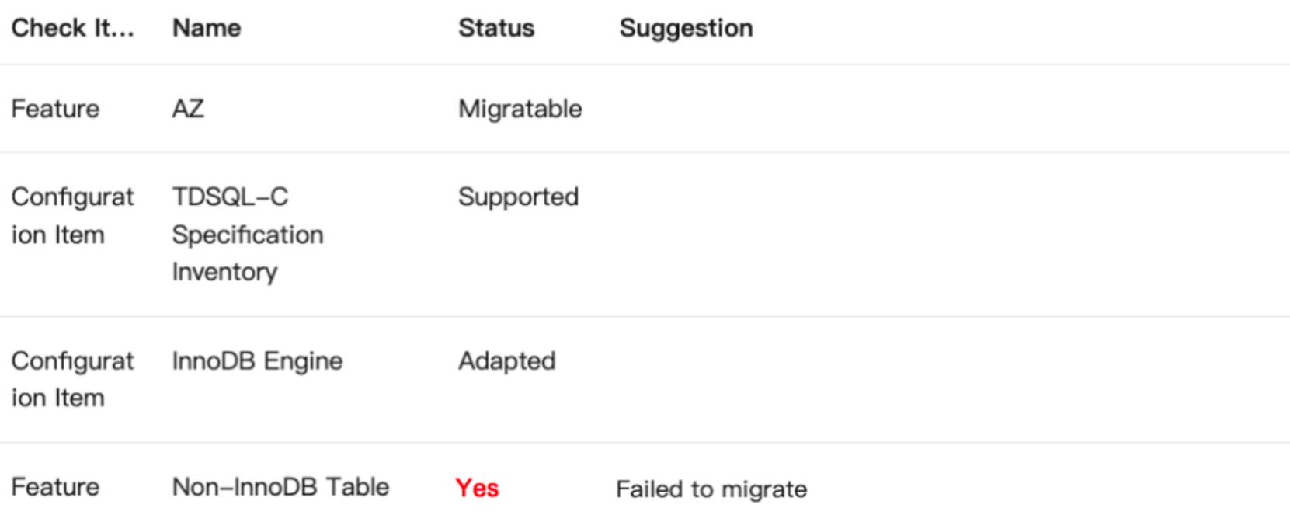The height and width of the screenshot is (522, 1290).
Task: Sort by the Status column header
Action: (496, 28)
